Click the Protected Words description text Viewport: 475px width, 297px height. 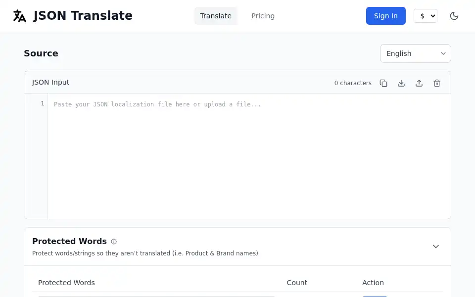click(145, 253)
